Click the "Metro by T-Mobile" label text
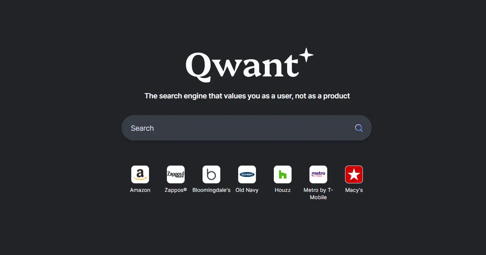 pyautogui.click(x=318, y=194)
